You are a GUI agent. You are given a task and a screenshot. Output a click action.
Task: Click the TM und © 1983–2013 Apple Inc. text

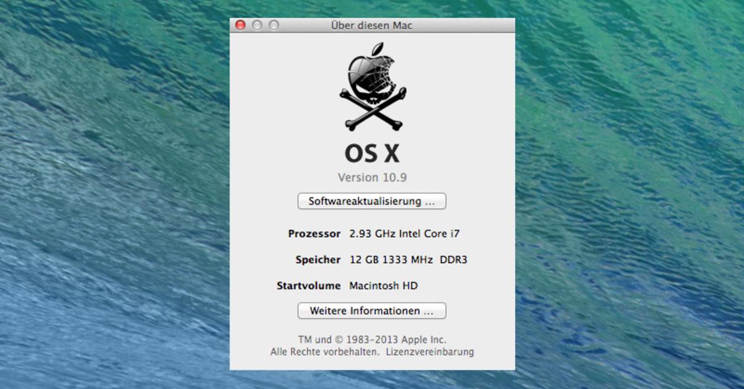(x=372, y=339)
